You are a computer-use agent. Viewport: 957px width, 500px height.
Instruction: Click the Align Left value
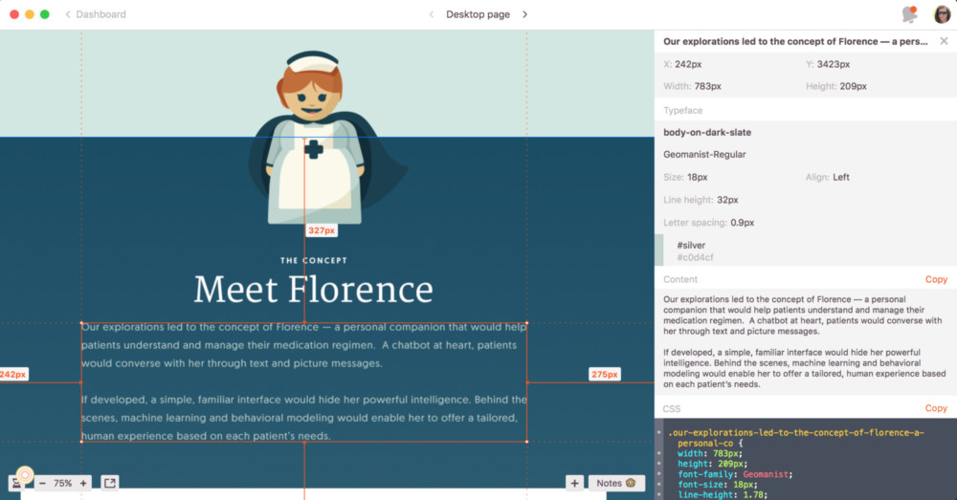point(841,177)
